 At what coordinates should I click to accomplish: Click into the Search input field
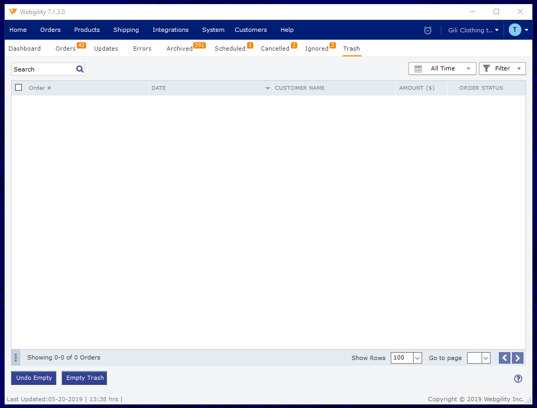click(43, 69)
